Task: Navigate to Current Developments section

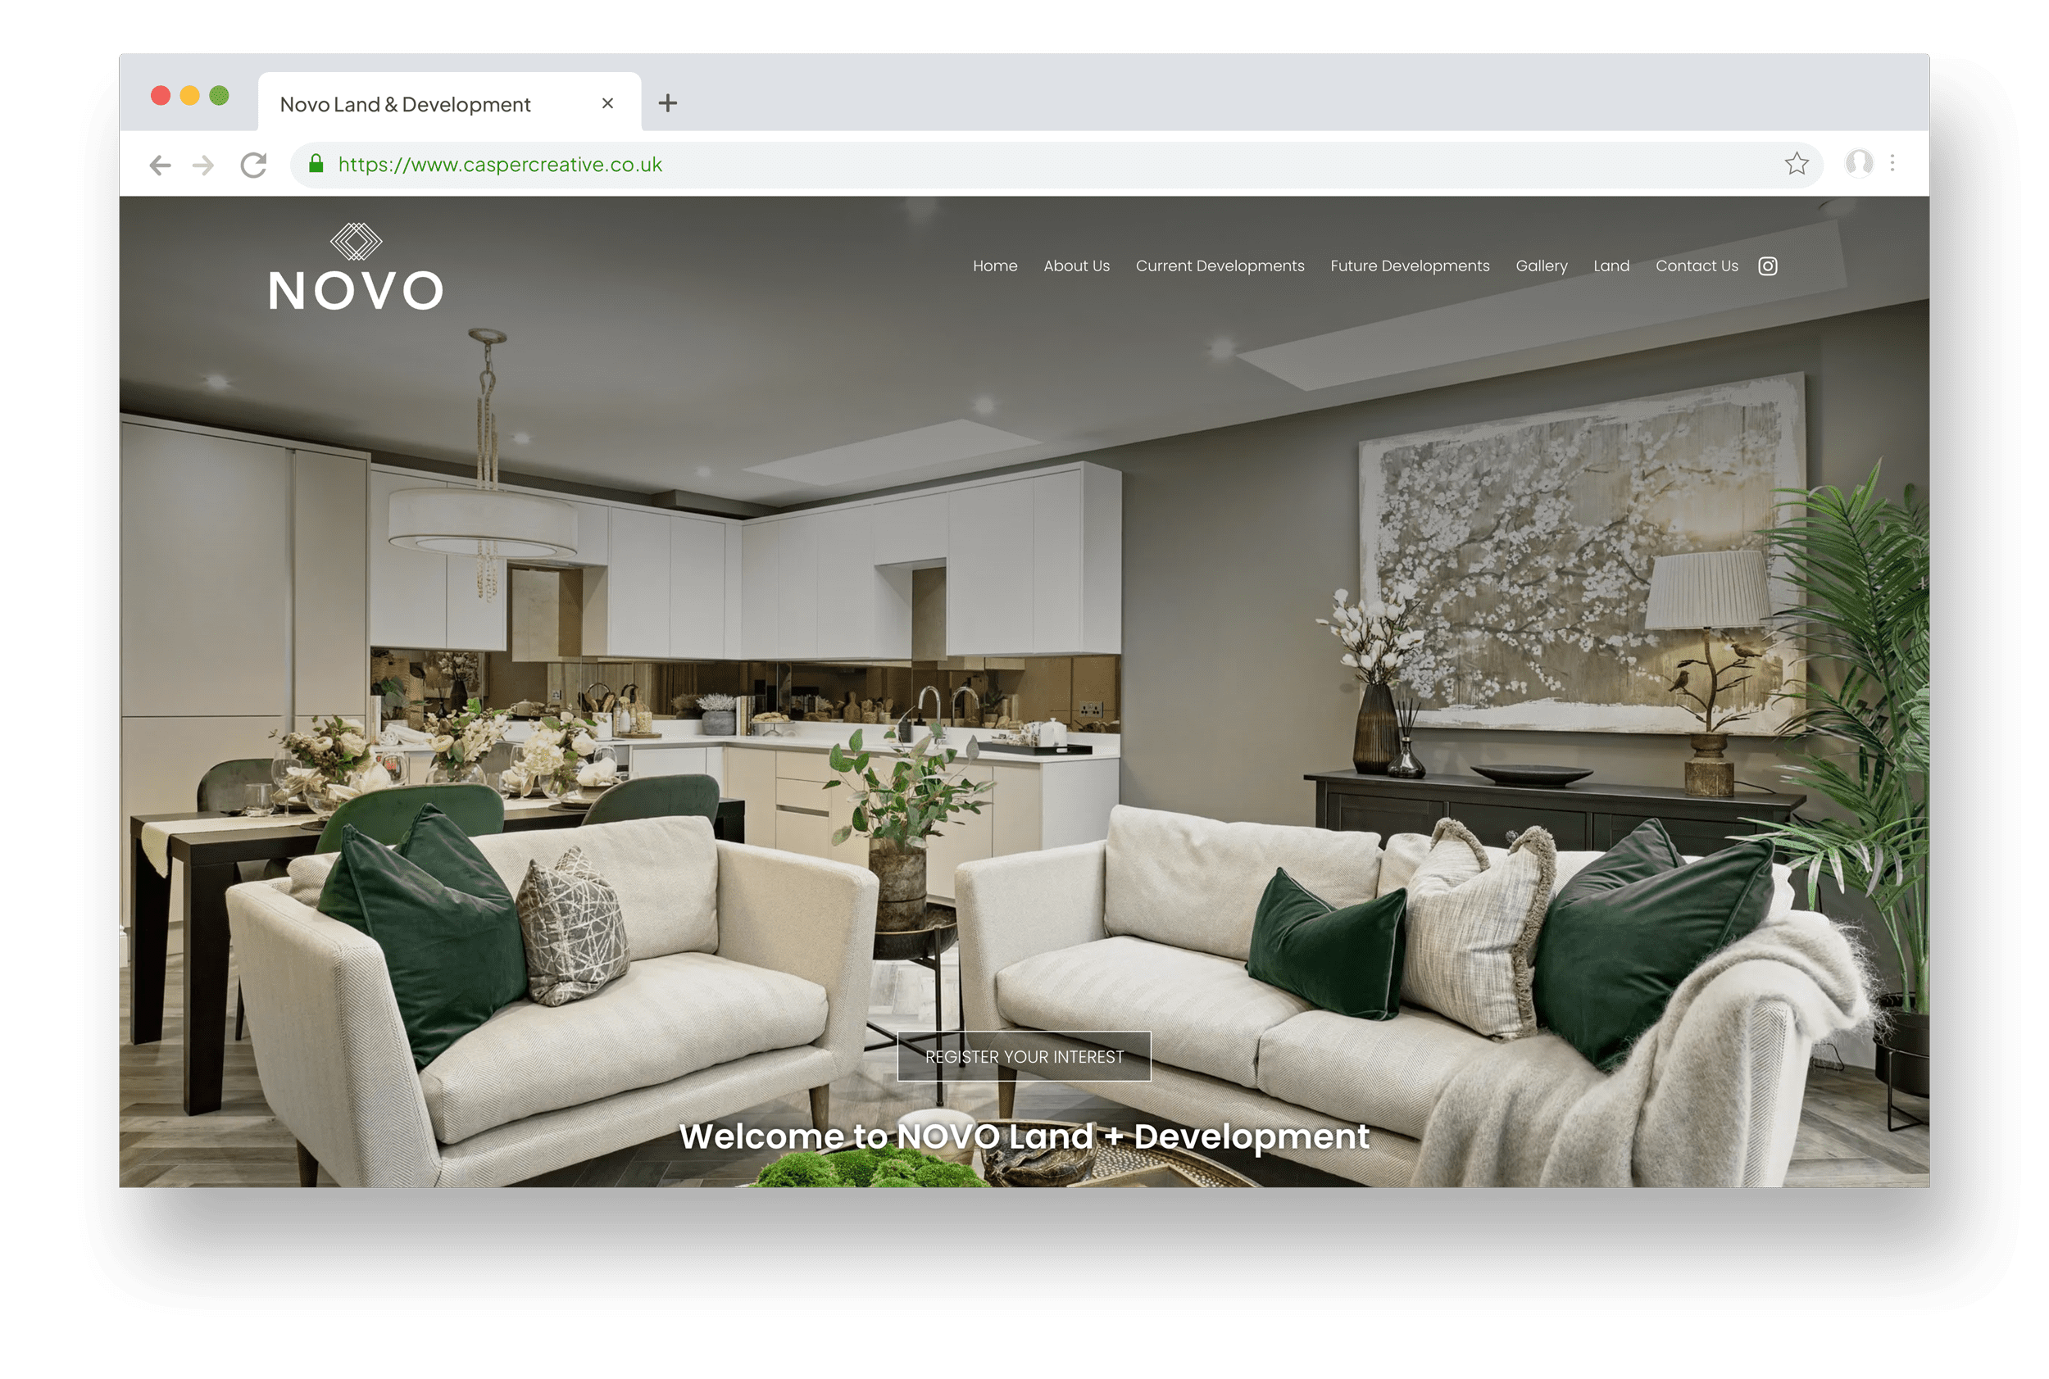Action: (x=1220, y=265)
